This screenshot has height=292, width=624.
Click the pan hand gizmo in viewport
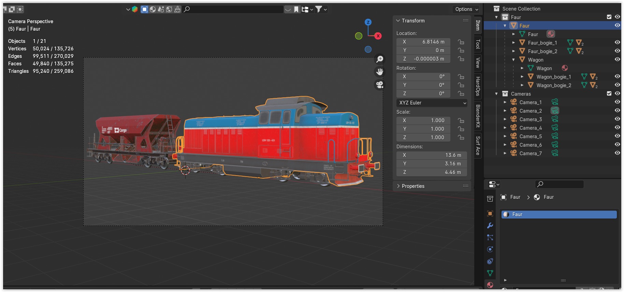pos(380,72)
